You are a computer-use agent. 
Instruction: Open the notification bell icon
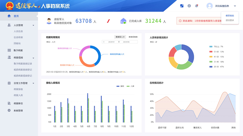pyautogui.click(x=197, y=6)
